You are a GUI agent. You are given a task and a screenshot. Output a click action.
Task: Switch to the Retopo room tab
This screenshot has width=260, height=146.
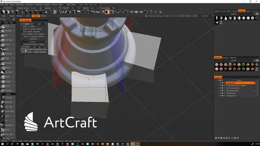[x=19, y=16]
